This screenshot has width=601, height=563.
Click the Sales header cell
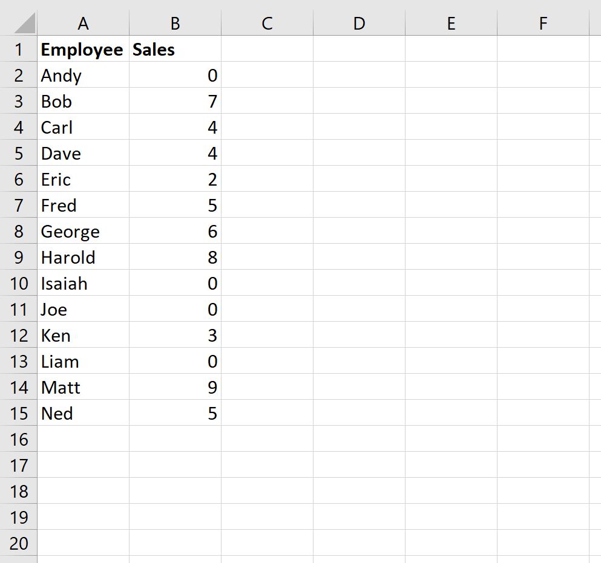(x=174, y=50)
